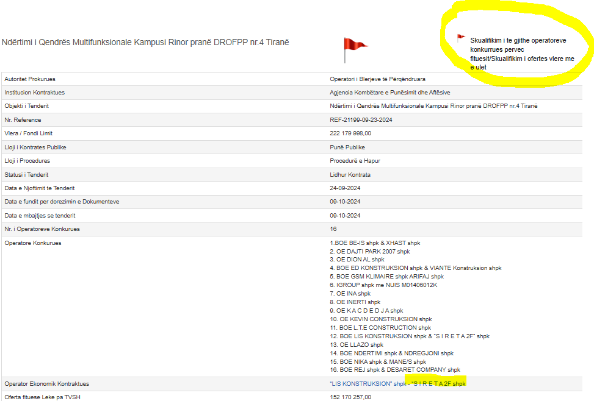Click the "Agjencia Kombëtare e Punësimit dhe Aftësive" value

click(x=390, y=93)
